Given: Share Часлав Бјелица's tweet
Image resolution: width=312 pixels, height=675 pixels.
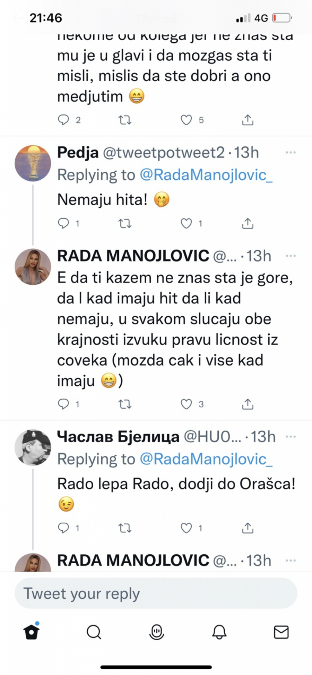Looking at the screenshot, I should pos(248,528).
